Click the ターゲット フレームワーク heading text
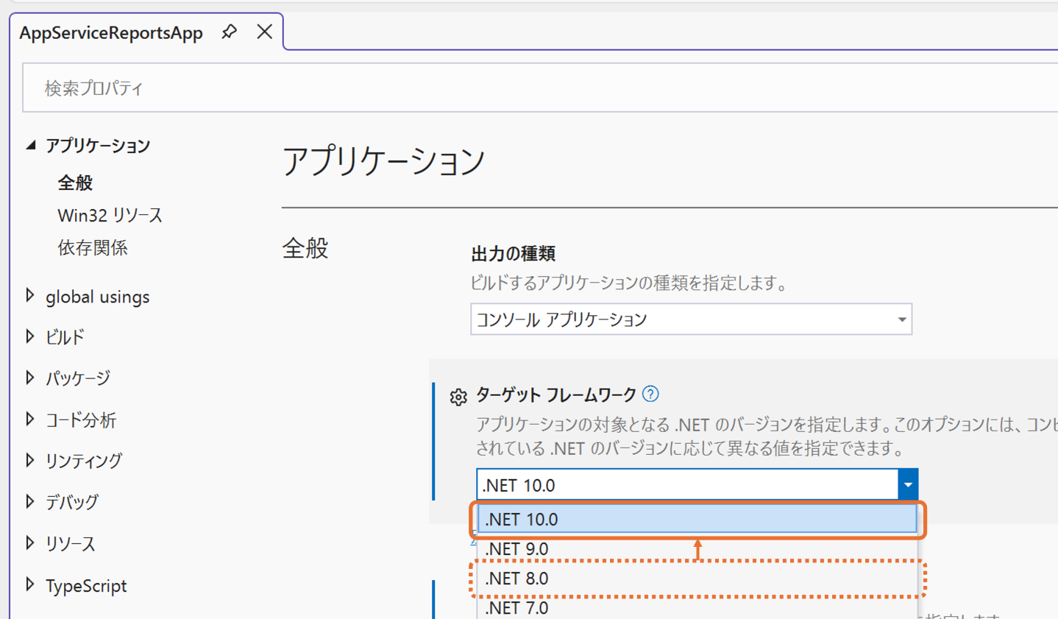Screen dimensions: 1058x619 pos(556,395)
